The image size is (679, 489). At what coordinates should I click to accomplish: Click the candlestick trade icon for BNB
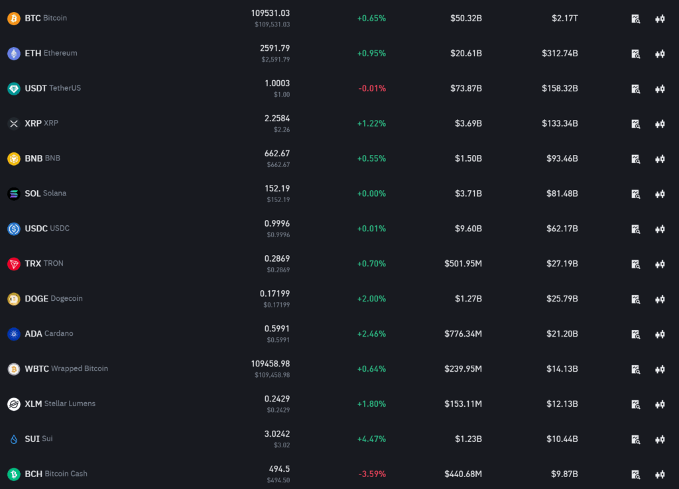(660, 159)
